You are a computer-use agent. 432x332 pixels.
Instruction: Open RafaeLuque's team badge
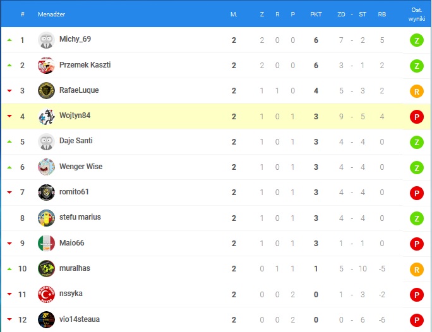click(x=46, y=90)
